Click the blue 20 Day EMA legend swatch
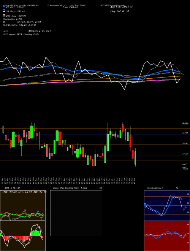 pos(4,6)
